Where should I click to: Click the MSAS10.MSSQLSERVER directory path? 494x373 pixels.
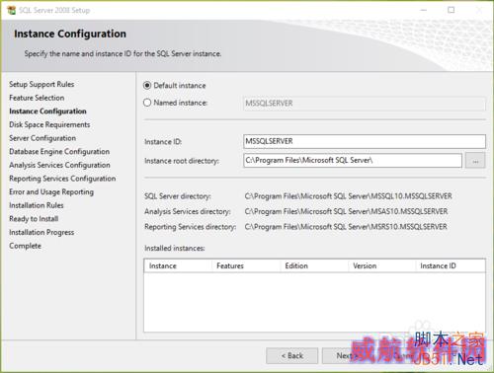tap(346, 211)
